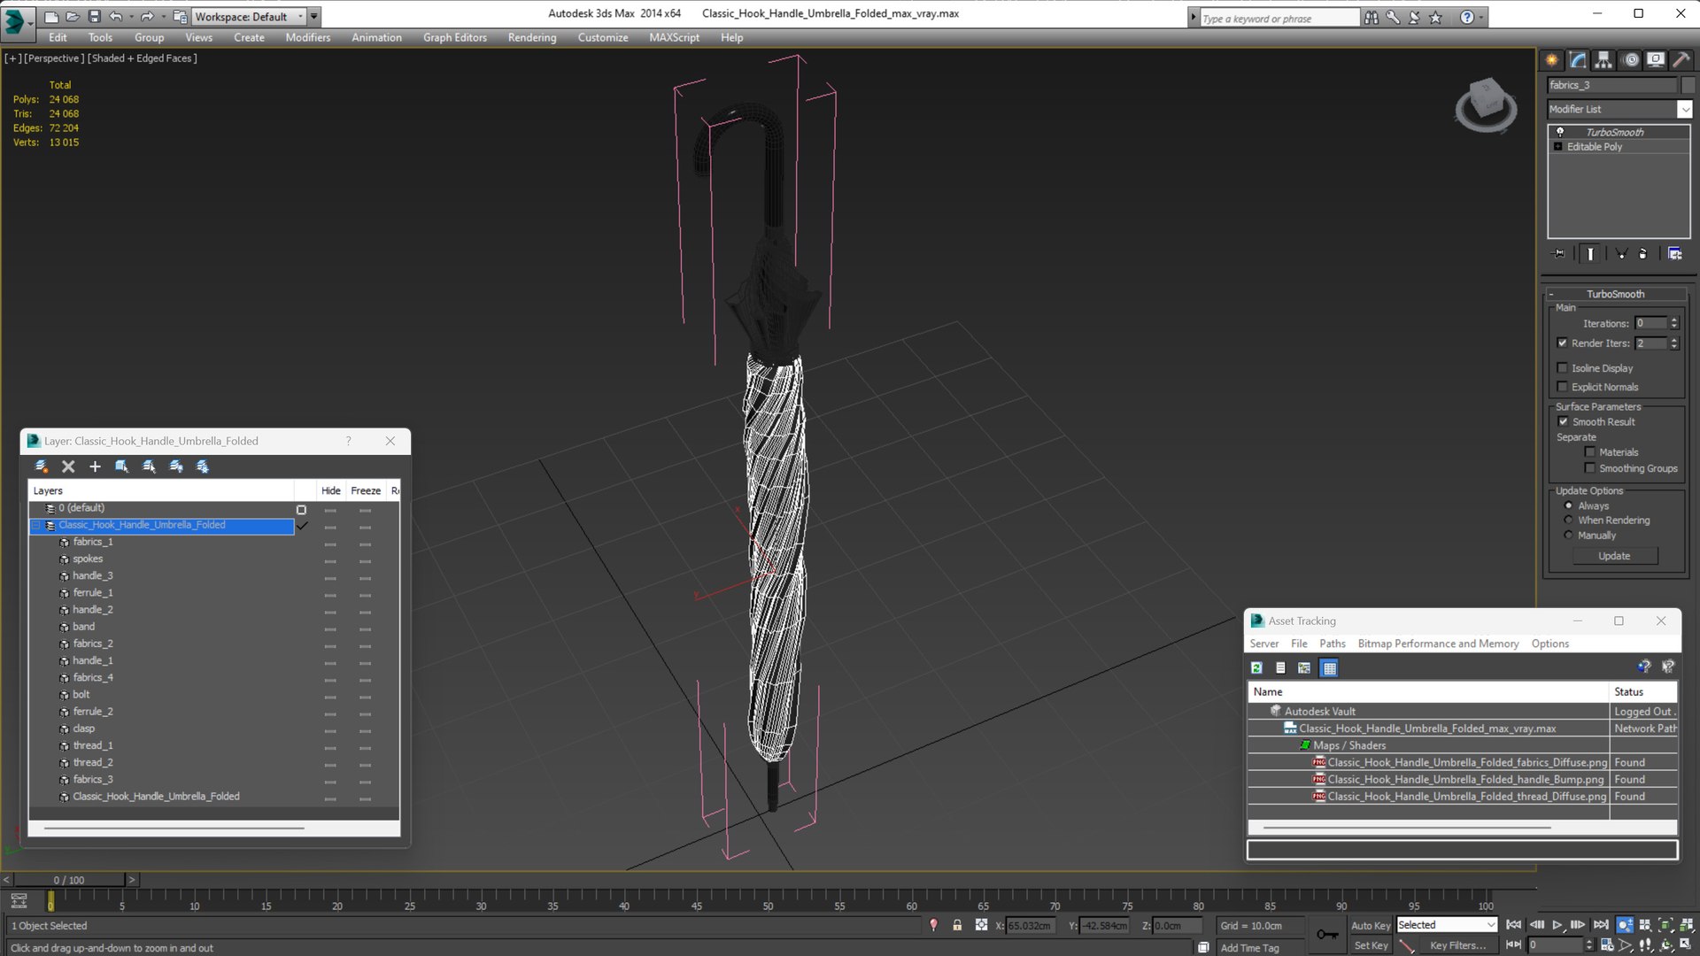Screen dimensions: 1700x956
Task: Toggle the Selection Lock padlock
Action: 957,925
